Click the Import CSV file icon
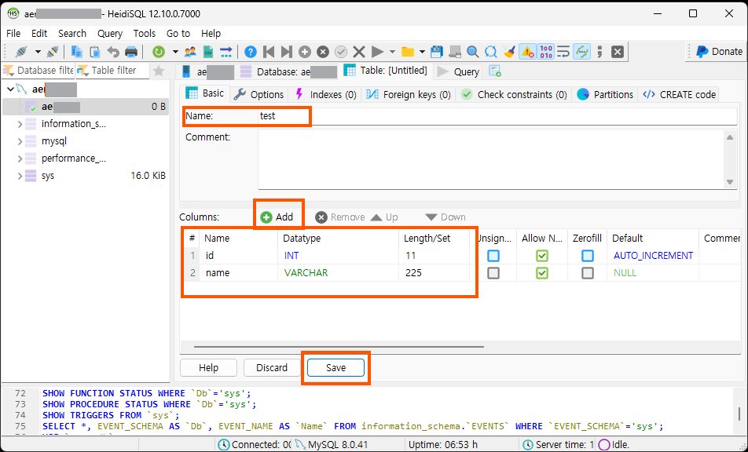This screenshot has height=452, width=748. click(208, 52)
